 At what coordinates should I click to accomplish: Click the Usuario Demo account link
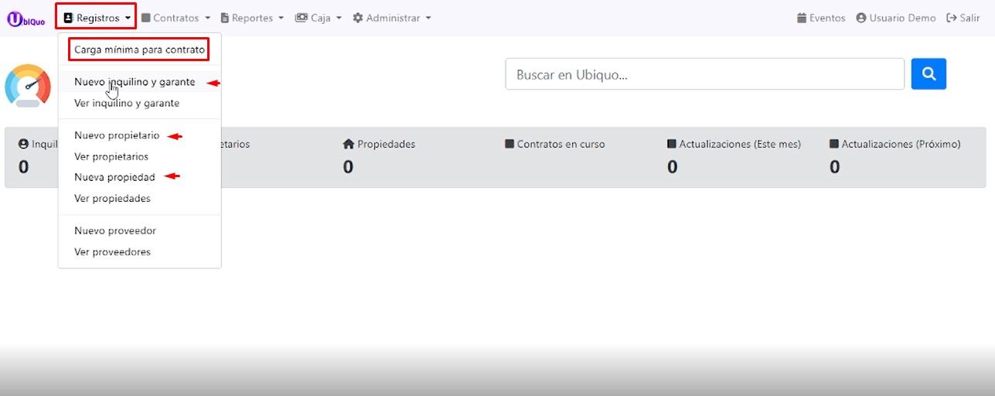[896, 18]
